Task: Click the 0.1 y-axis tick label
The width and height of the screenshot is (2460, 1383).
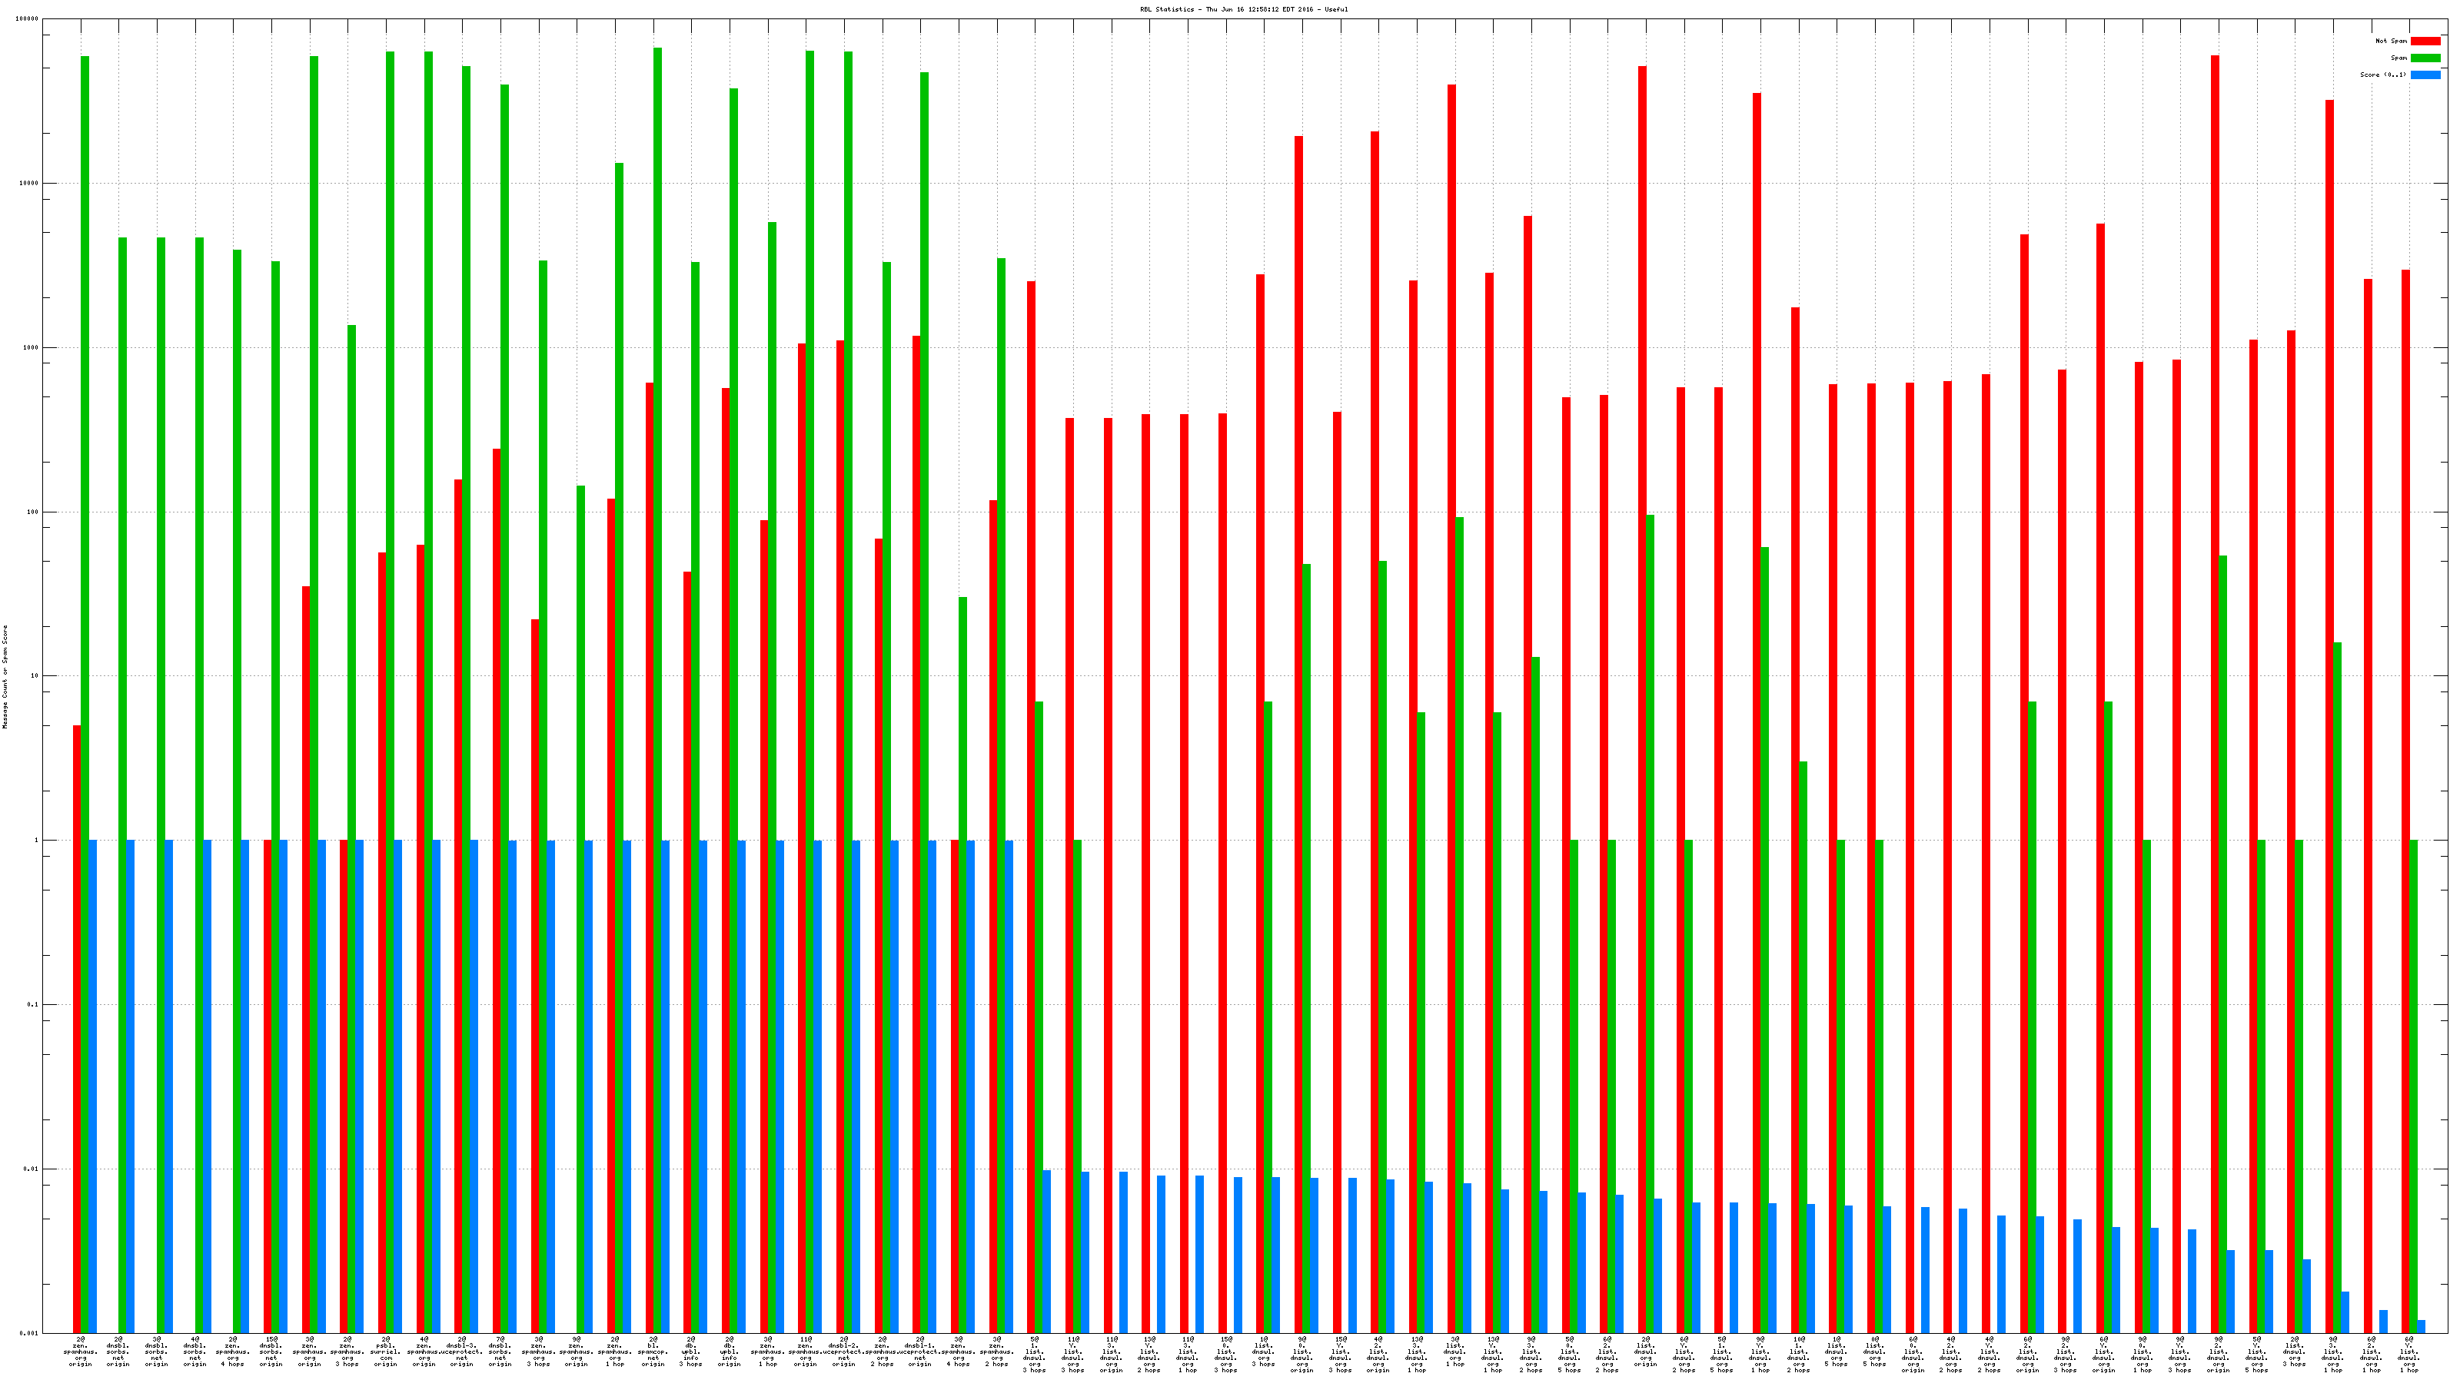Action: coord(33,1005)
